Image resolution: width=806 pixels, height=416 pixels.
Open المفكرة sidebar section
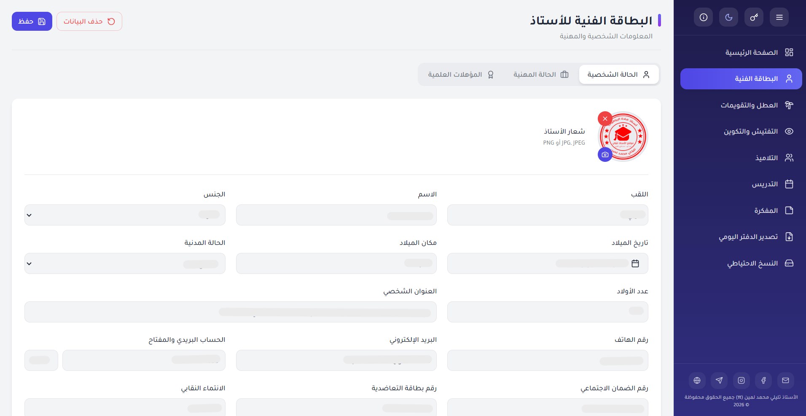click(741, 210)
